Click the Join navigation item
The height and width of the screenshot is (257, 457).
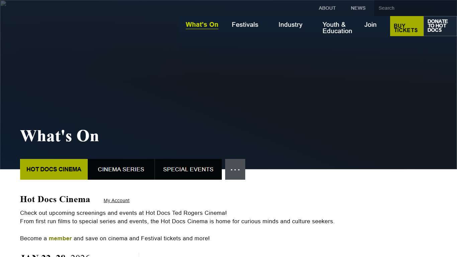(x=370, y=25)
